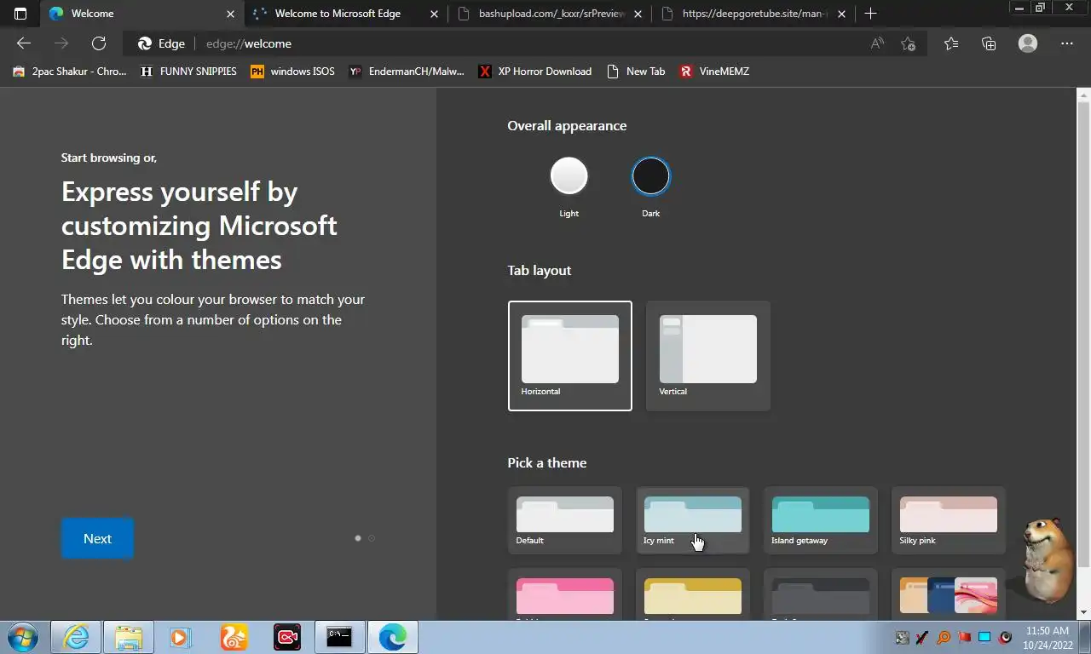Go back using the back arrow

[x=24, y=43]
